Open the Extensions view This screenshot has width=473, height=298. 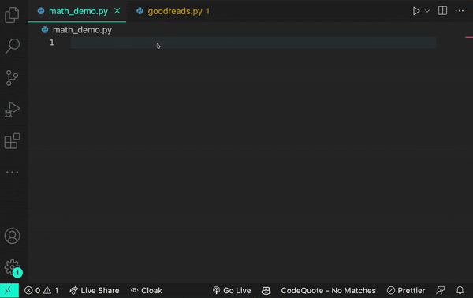(x=12, y=141)
